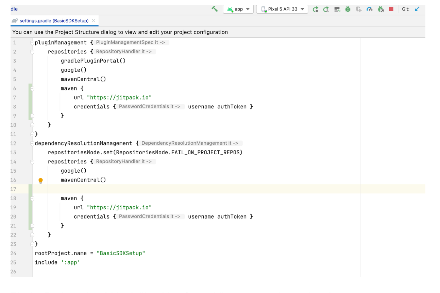This screenshot has height=293, width=440.
Task: Debug the app using the green bug icon
Action: (x=348, y=9)
